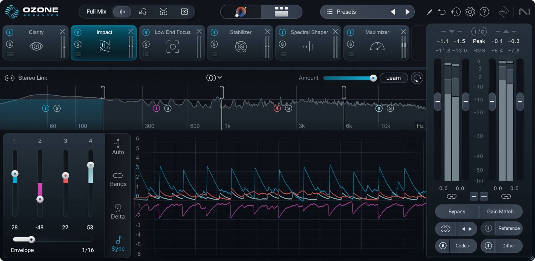Remove the Low End Focus module with X
The width and height of the screenshot is (535, 261).
199,32
